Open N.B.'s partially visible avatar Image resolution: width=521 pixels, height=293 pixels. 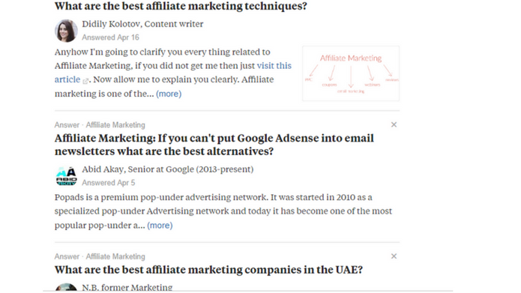pyautogui.click(x=66, y=287)
